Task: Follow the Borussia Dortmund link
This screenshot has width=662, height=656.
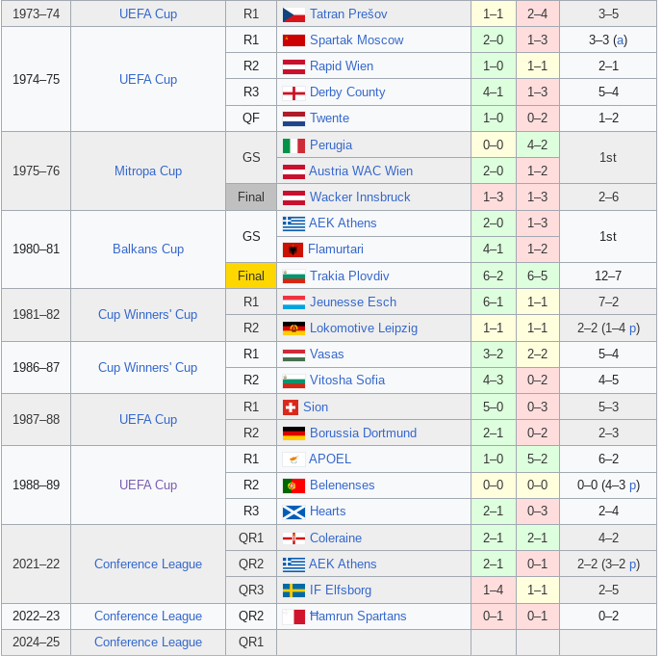Action: pos(363,433)
